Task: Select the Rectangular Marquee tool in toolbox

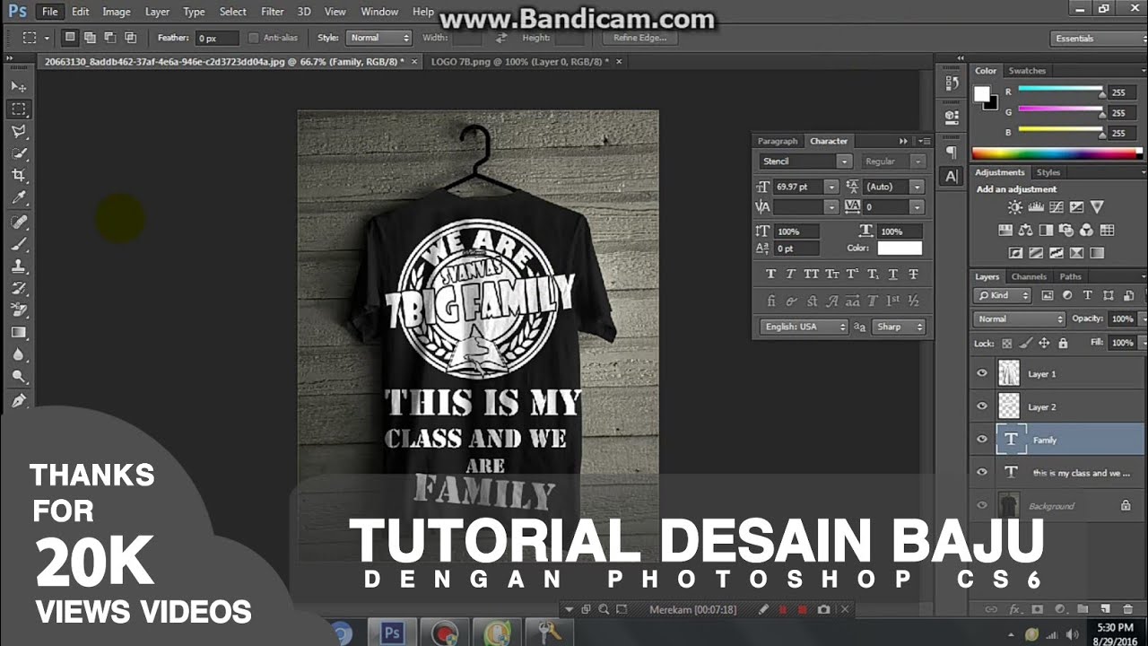Action: (x=19, y=109)
